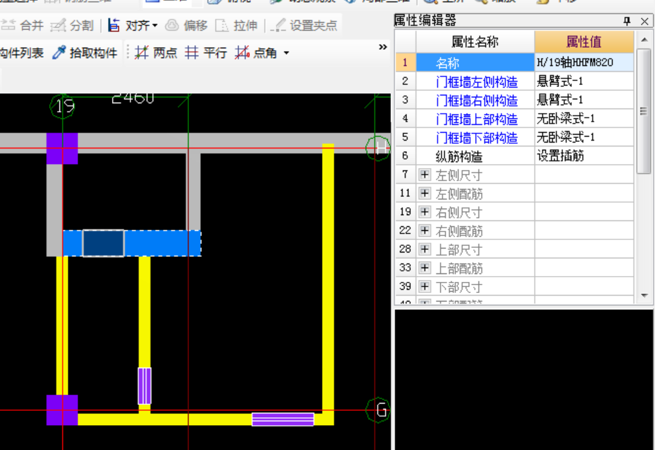Click the Split (分割) tool

tap(71, 26)
